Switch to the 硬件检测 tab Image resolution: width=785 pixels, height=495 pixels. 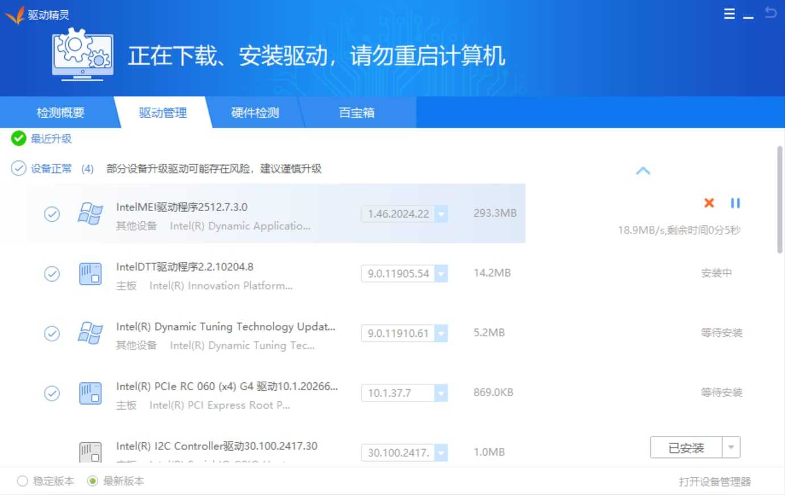tap(255, 112)
